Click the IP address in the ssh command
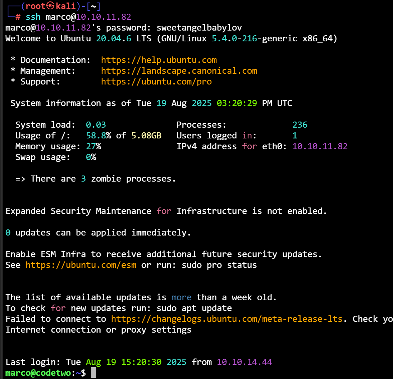The width and height of the screenshot is (393, 379). coord(104,17)
